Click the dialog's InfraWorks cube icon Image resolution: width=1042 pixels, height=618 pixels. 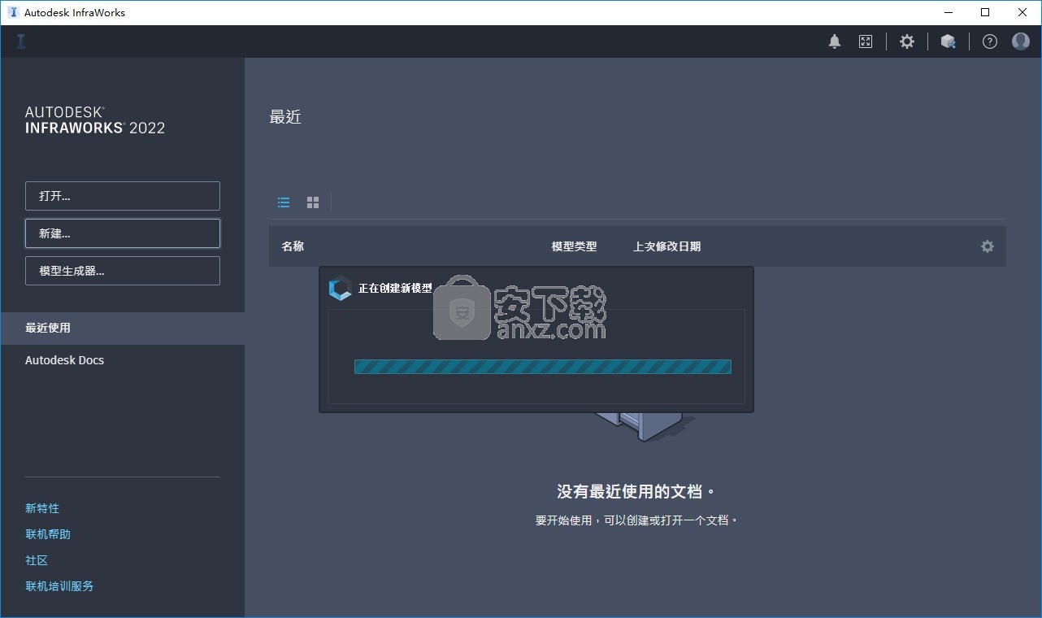[340, 289]
